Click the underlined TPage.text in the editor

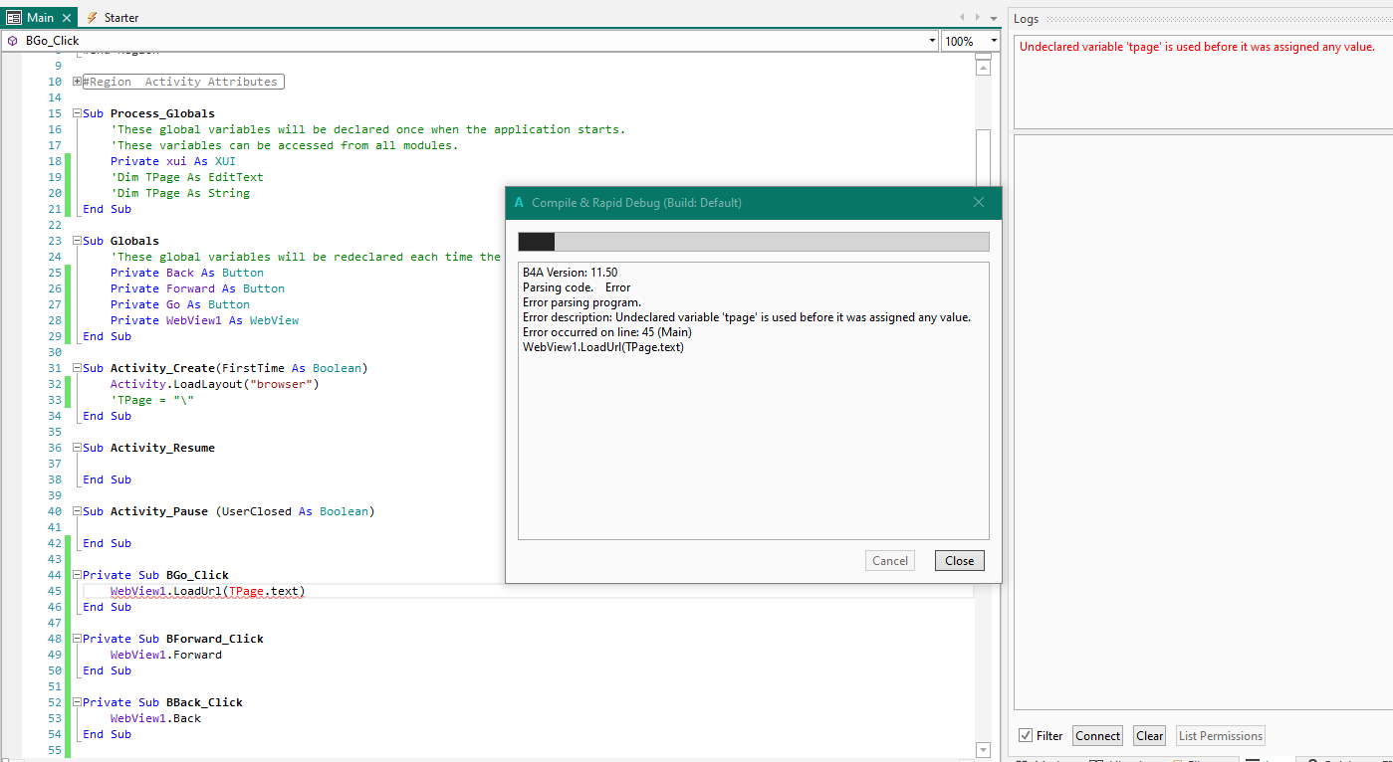pyautogui.click(x=264, y=591)
